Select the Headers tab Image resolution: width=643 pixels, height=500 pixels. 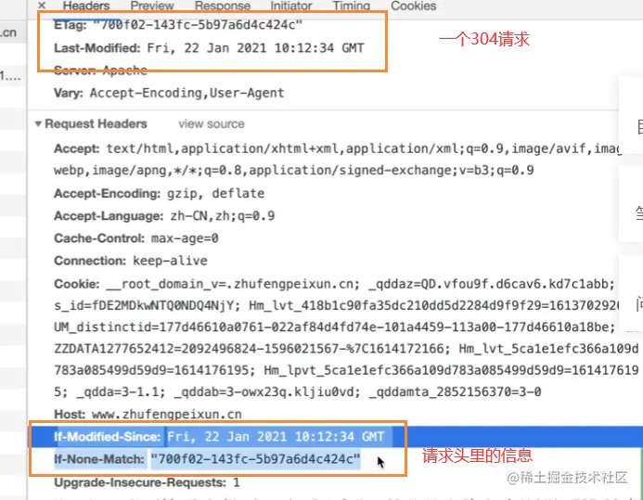(x=86, y=6)
